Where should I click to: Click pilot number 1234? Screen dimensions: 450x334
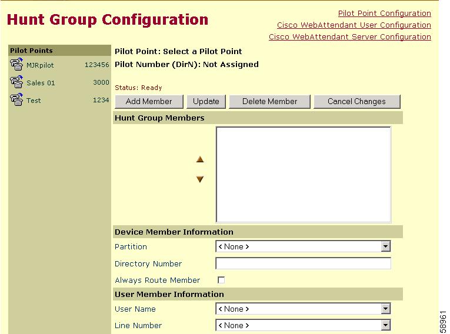(x=101, y=100)
